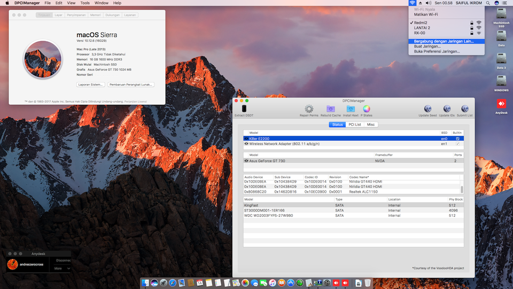Image resolution: width=513 pixels, height=289 pixels.
Task: Click the eye icon beside Asus GeForce GT 730
Action: tap(246, 161)
